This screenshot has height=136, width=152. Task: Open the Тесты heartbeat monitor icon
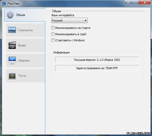coord(12,76)
